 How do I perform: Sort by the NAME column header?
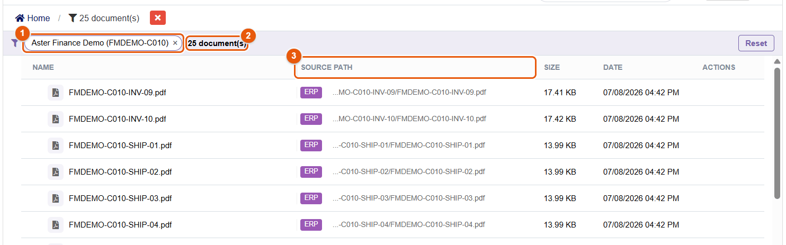click(x=43, y=68)
